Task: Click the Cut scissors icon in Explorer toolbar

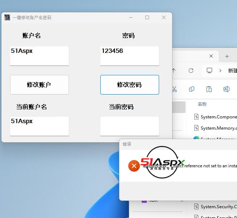Action: [174, 89]
